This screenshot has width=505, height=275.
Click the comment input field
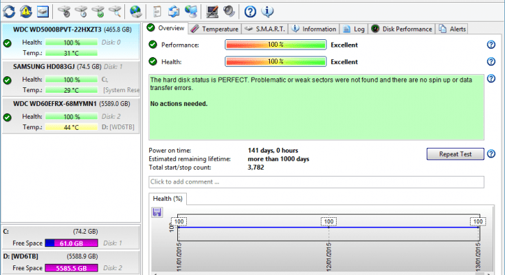(316, 182)
